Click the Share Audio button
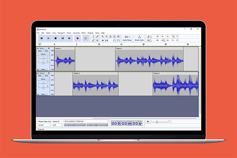 [x=139, y=38]
